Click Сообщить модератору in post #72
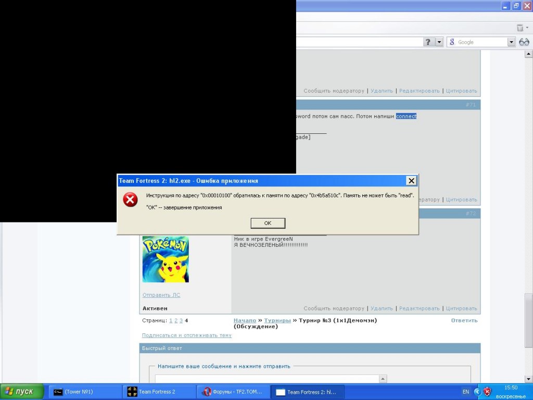The width and height of the screenshot is (533, 400). (334, 308)
